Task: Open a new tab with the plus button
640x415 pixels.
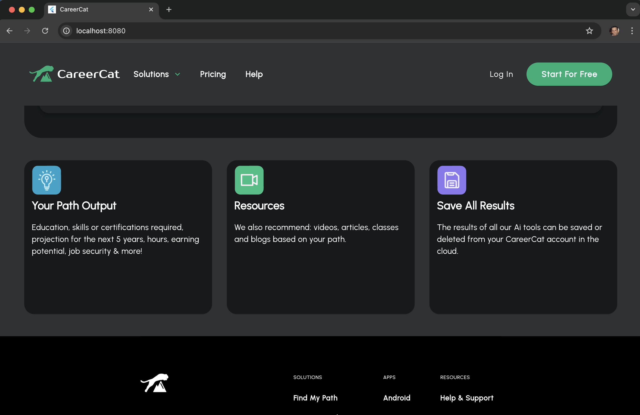Action: [169, 10]
